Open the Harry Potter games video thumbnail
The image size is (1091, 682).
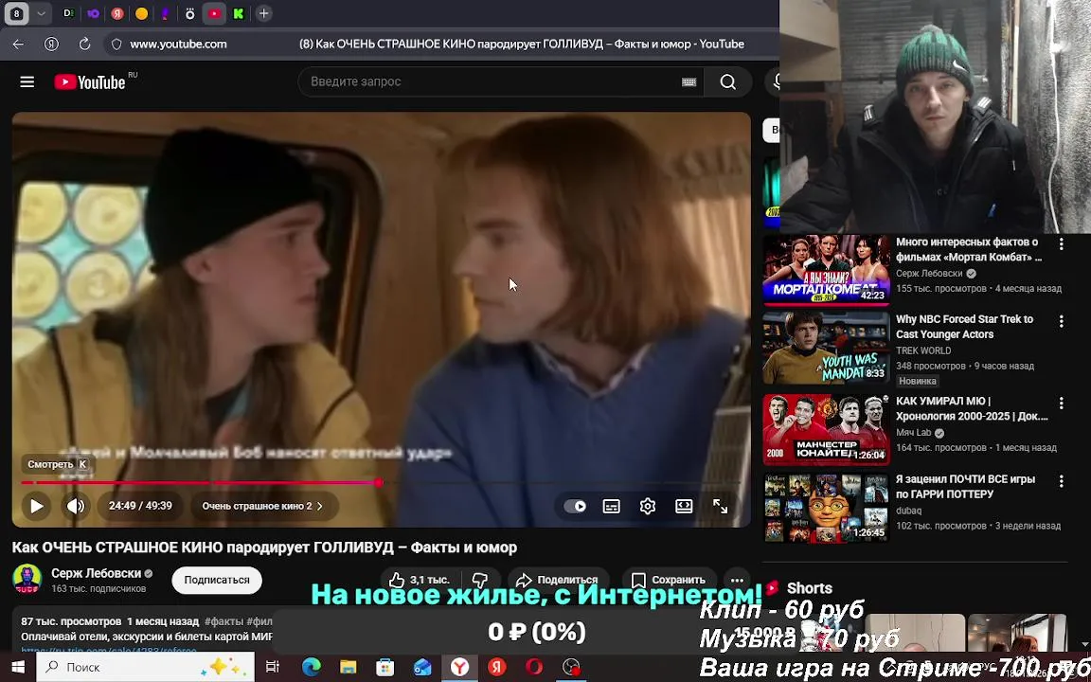tap(826, 508)
